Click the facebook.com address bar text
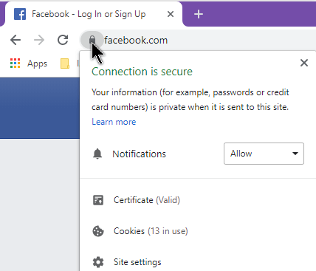Viewport: 316px width, 271px height. point(136,40)
